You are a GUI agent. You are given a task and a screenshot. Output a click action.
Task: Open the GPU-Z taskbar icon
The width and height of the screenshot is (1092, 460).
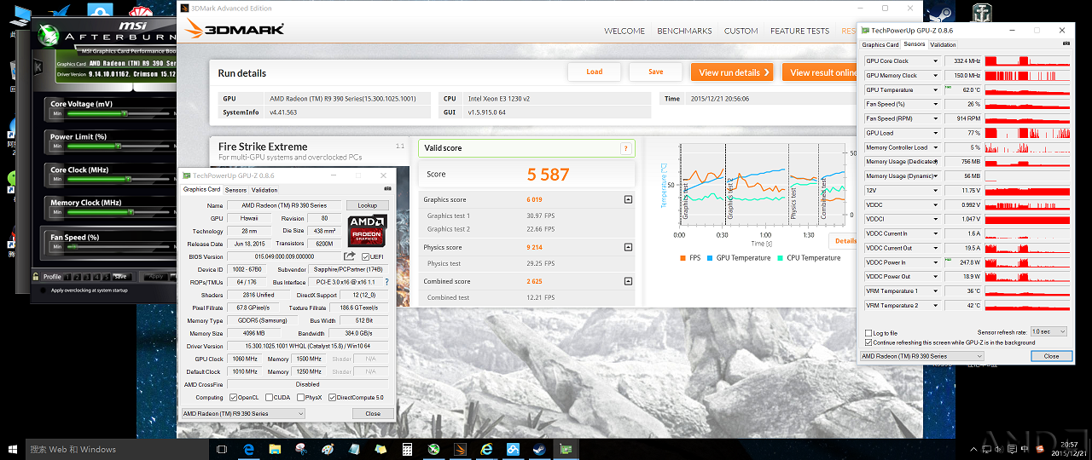pyautogui.click(x=566, y=449)
